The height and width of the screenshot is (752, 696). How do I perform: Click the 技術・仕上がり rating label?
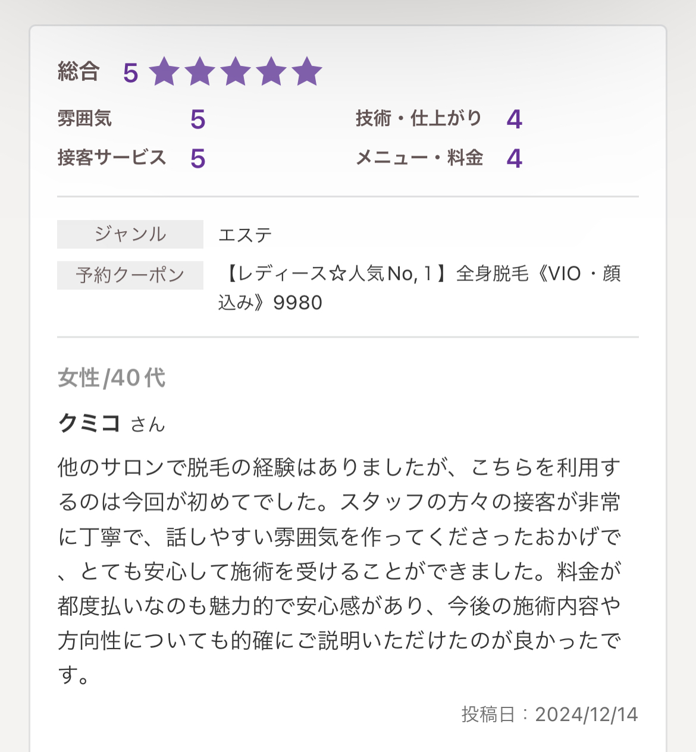click(419, 118)
